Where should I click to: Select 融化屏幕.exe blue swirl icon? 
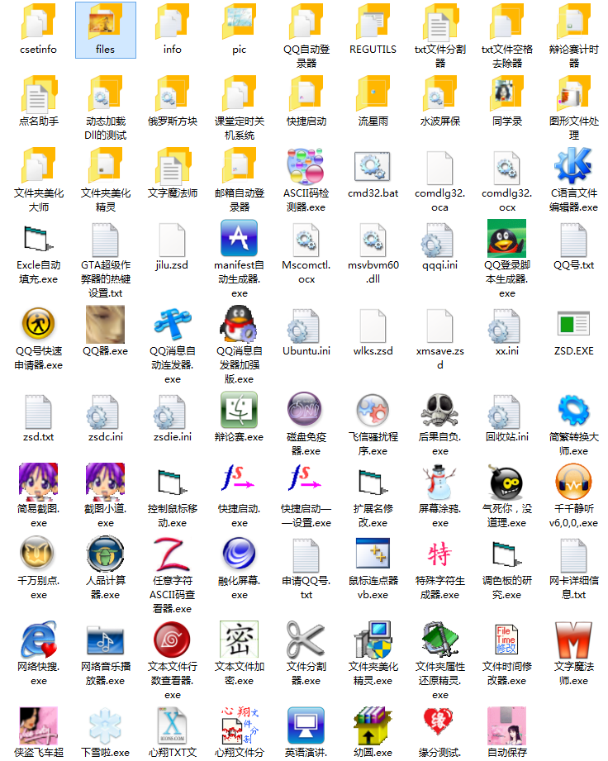(x=240, y=553)
